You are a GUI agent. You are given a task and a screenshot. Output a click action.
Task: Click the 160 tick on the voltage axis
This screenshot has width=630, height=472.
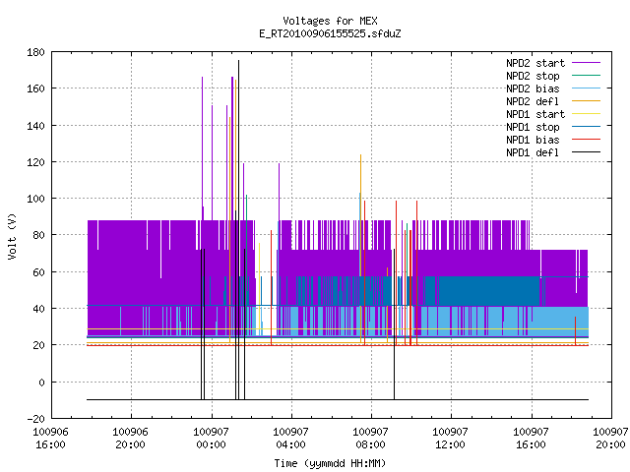point(35,88)
